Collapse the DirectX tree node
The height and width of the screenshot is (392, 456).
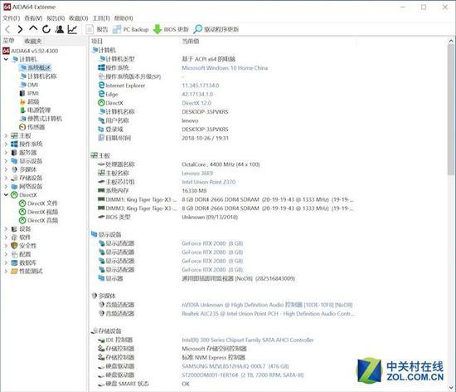(x=6, y=195)
